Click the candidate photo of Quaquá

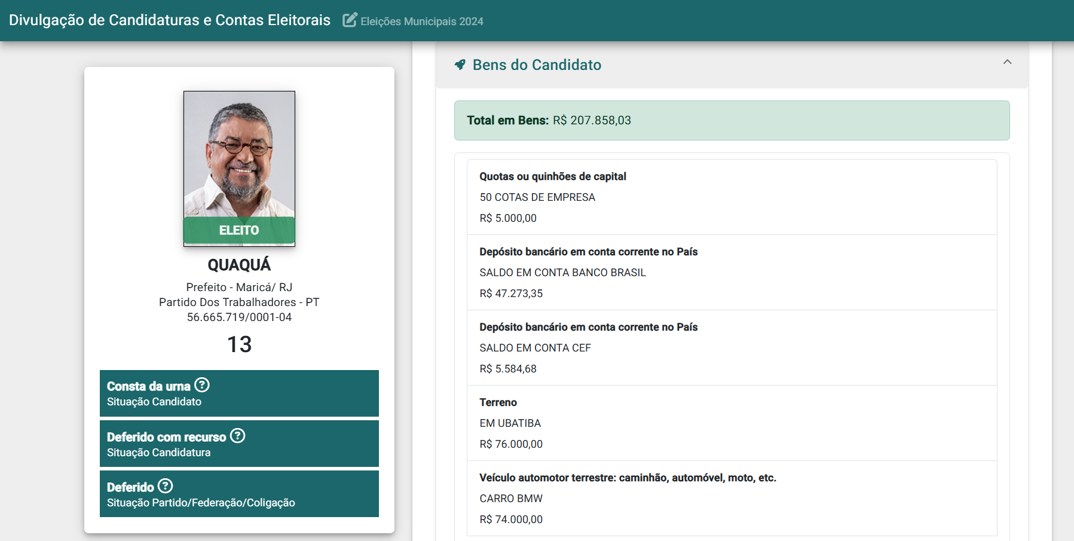click(x=239, y=154)
